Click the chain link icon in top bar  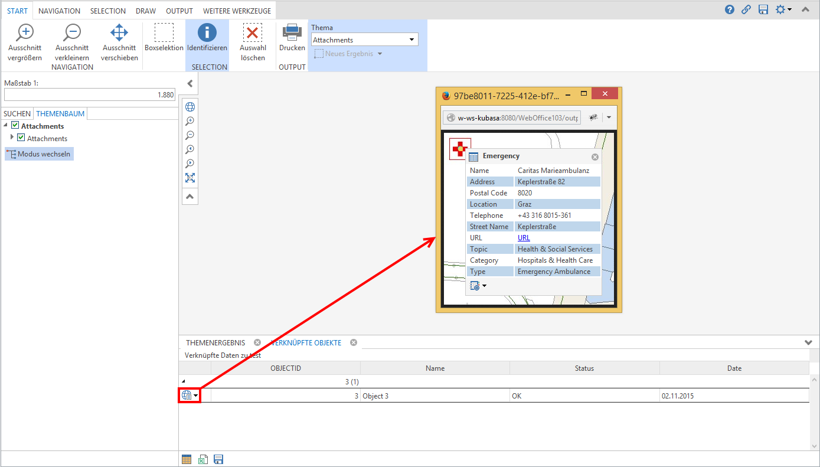coord(746,9)
